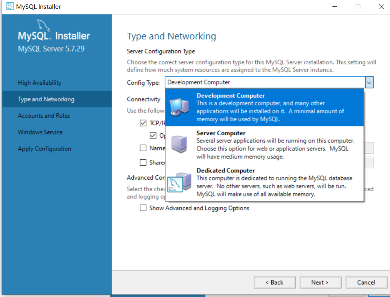Click the Server Configuration Type label
Screen dimensions: 390x297
[x=161, y=51]
